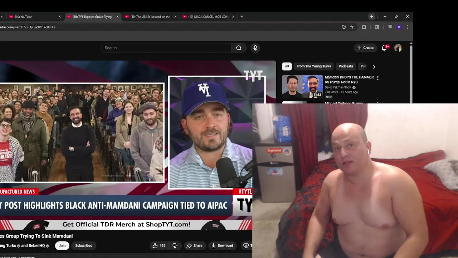
Task: Dislike the video with thumbs down
Action: point(175,245)
